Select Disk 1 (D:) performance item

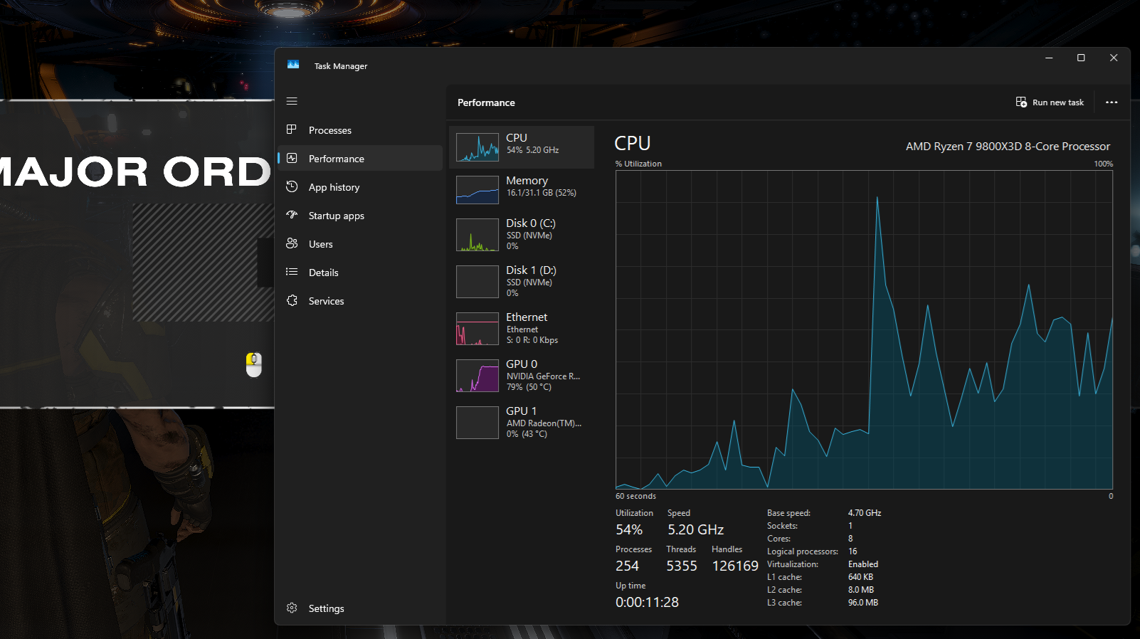click(522, 282)
